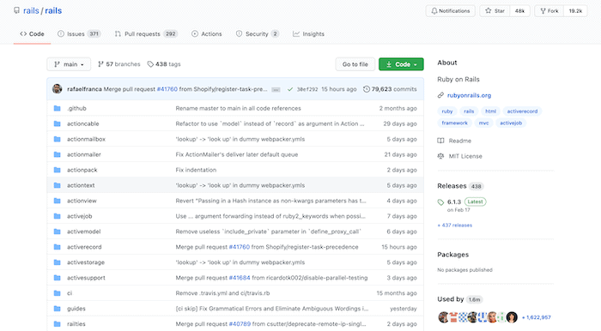Screen dimensions: 601x331
Task: Open the Pull requests tab
Action: (146, 33)
